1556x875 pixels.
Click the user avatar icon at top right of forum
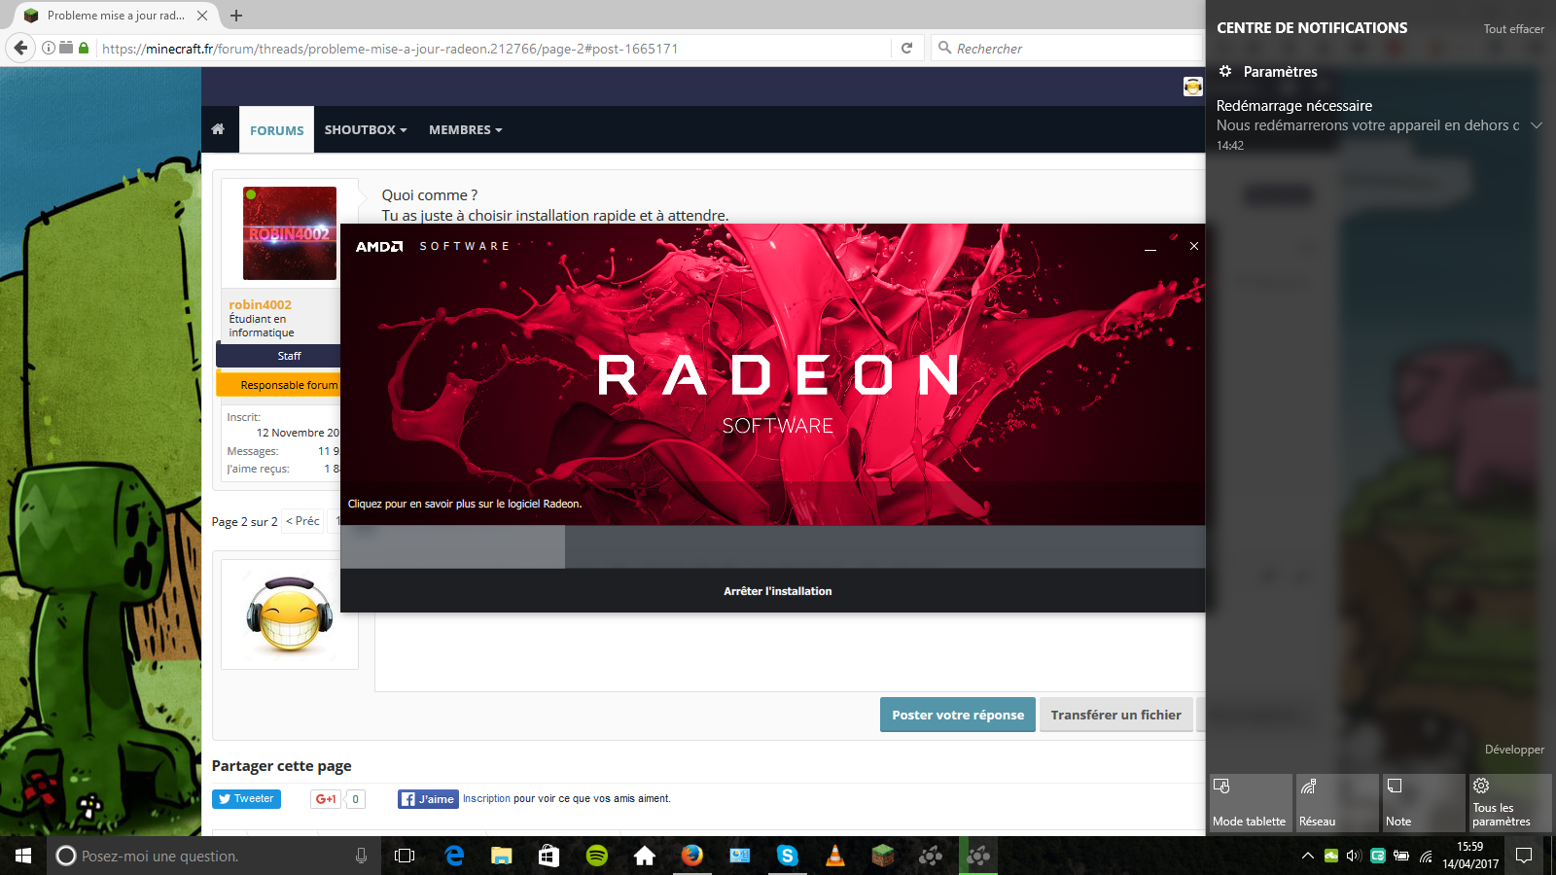[x=1193, y=87]
